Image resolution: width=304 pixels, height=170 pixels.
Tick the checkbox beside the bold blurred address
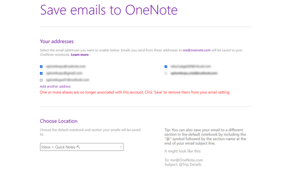166,73
